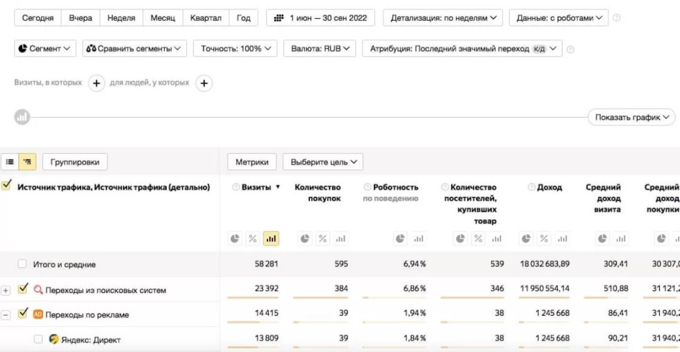The height and width of the screenshot is (352, 680).
Task: Show pie chart for Роботность column
Action: point(401,239)
